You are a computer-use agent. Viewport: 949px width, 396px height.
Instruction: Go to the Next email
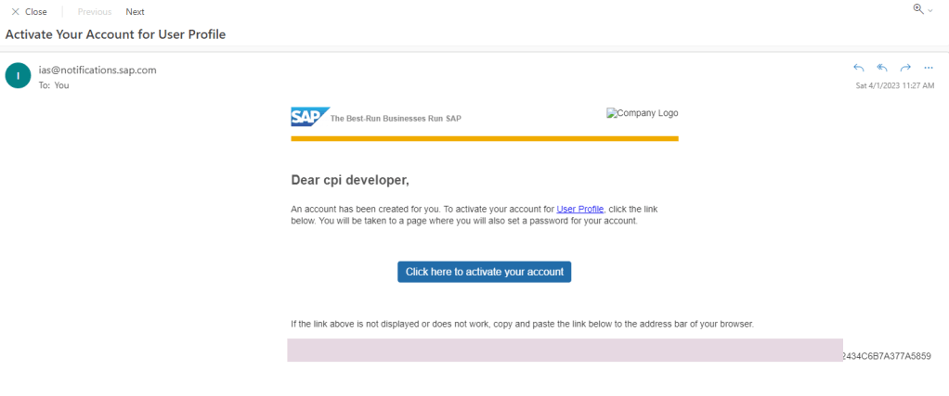135,12
